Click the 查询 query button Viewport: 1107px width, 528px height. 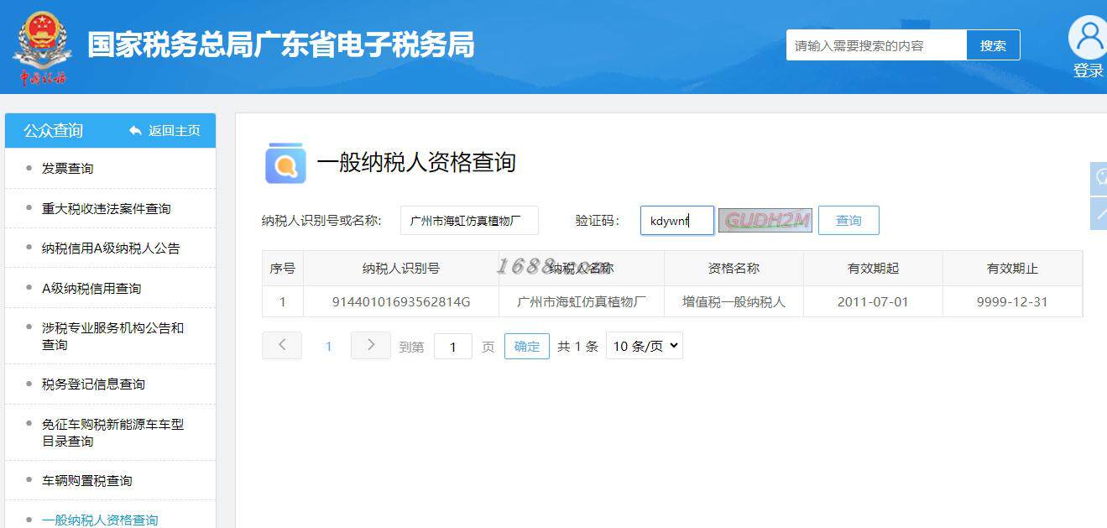click(x=849, y=221)
